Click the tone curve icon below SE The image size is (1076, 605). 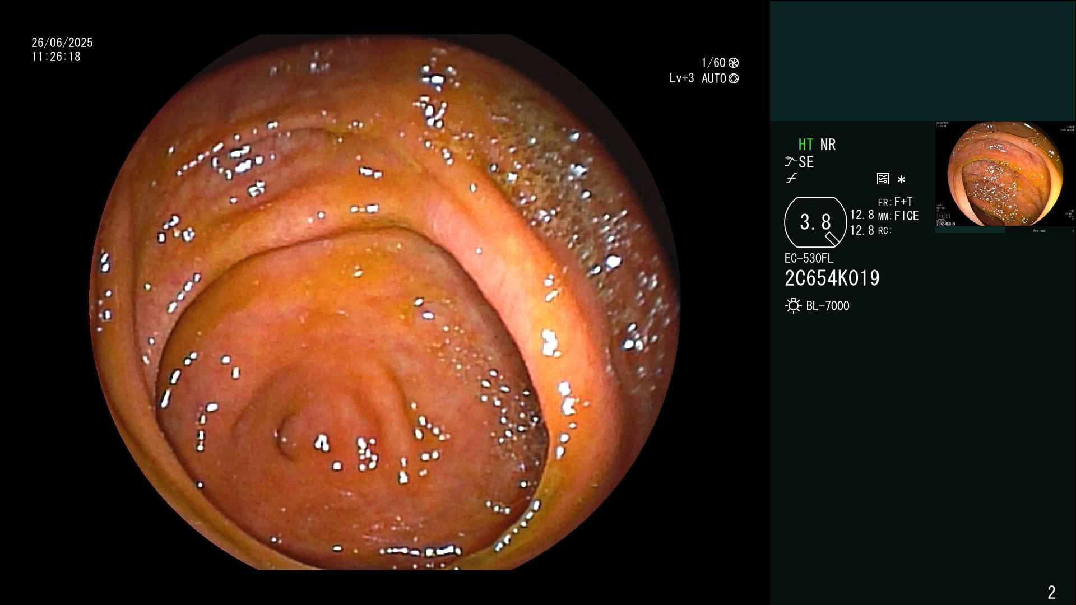pyautogui.click(x=791, y=179)
